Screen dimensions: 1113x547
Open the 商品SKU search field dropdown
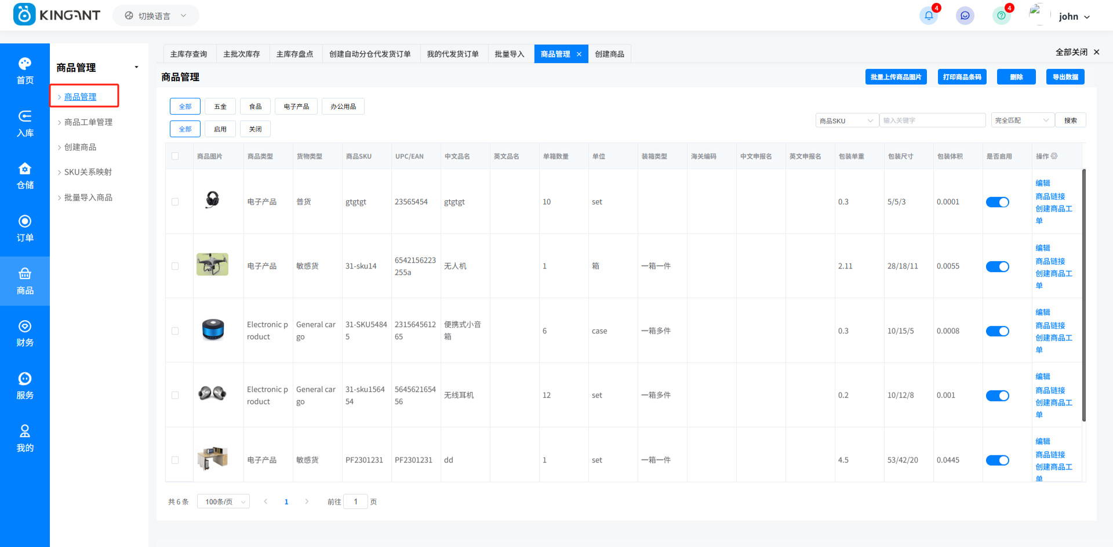point(846,120)
